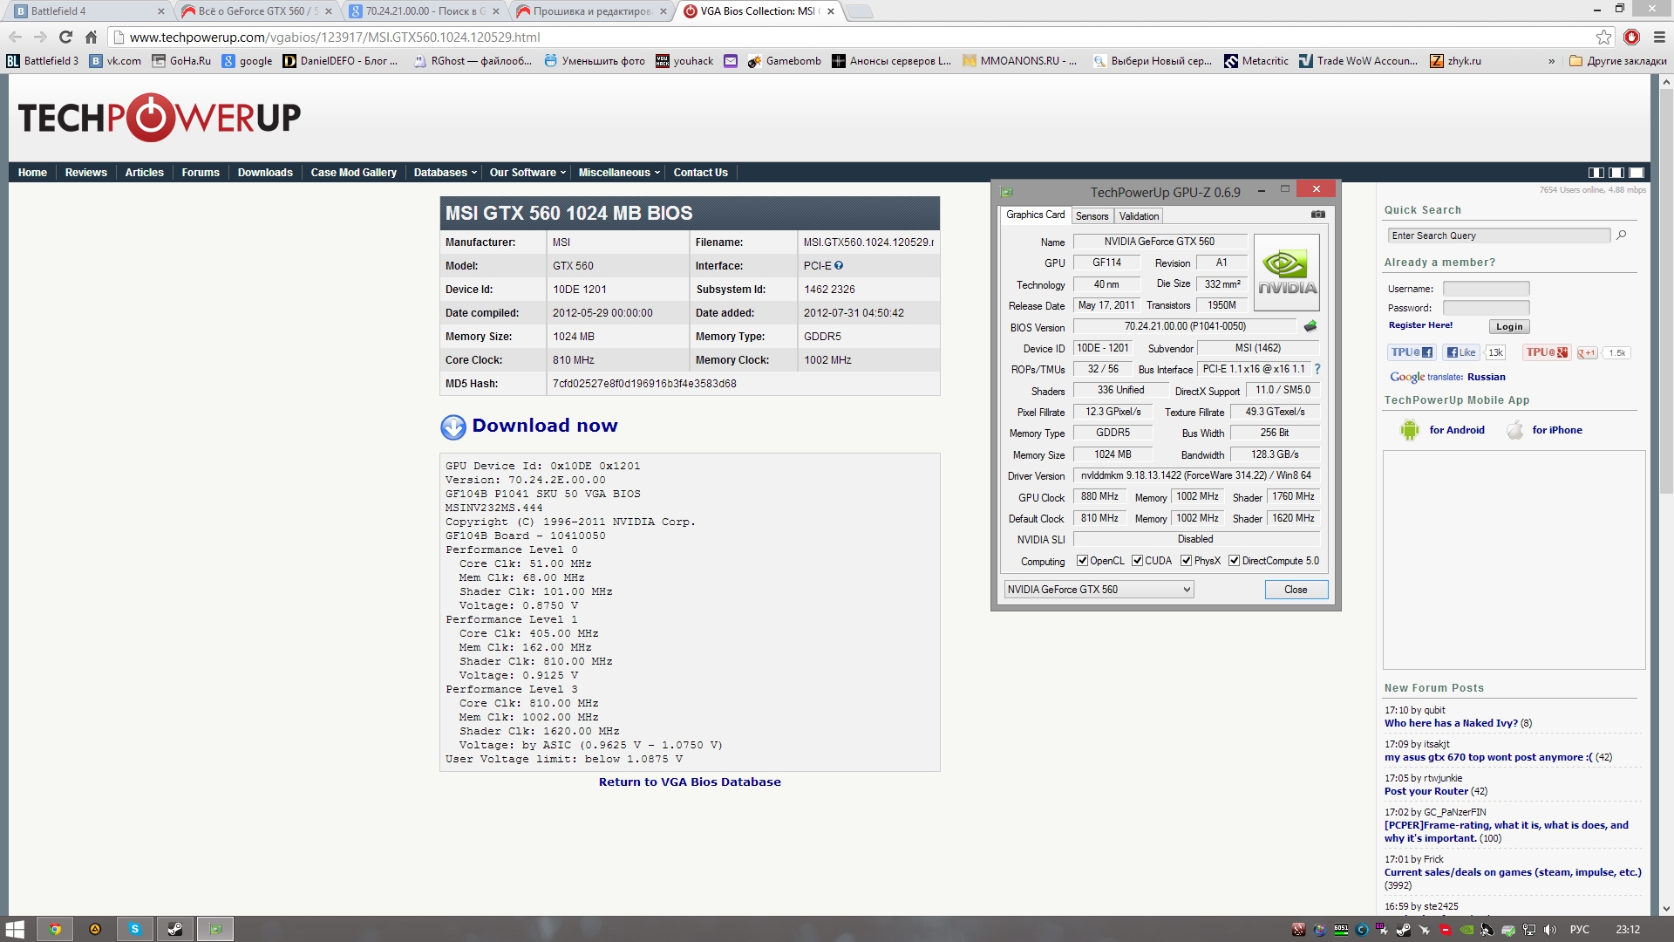Viewport: 1674px width, 942px height.
Task: Open the NVIDIA GeForce GTX 560 dropdown
Action: point(1099,590)
